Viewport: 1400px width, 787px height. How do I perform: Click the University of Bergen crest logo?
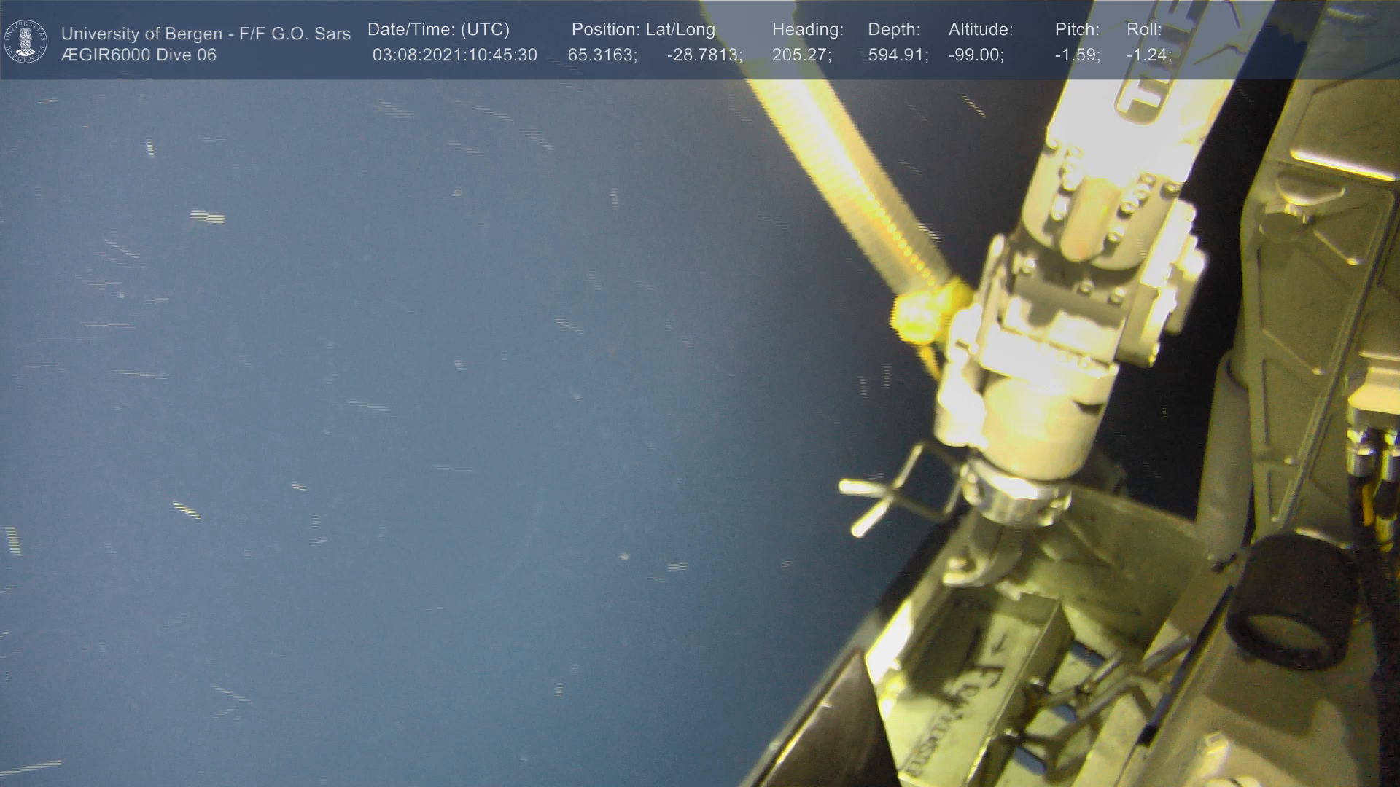tap(26, 40)
